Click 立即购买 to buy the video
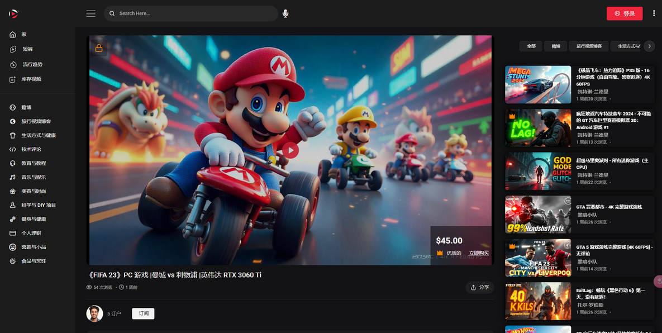 point(479,253)
